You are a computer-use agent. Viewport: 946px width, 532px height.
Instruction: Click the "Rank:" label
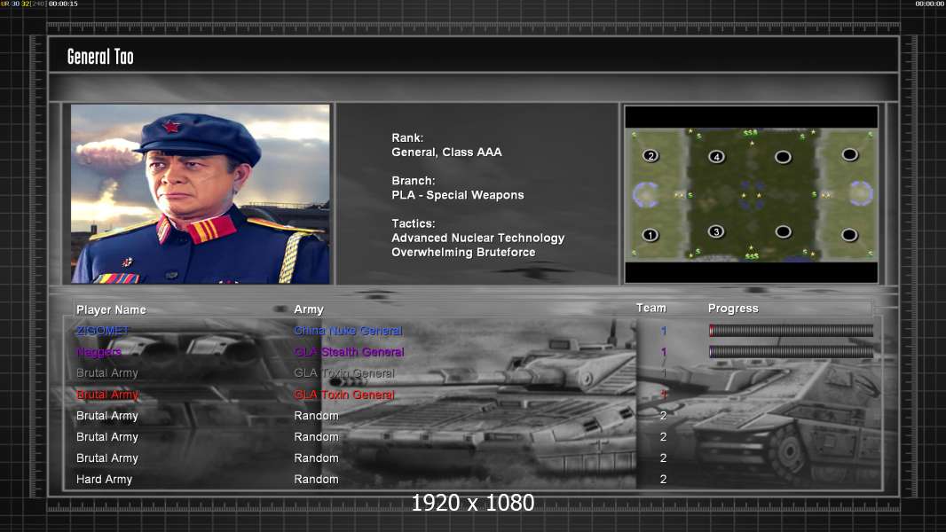point(408,138)
